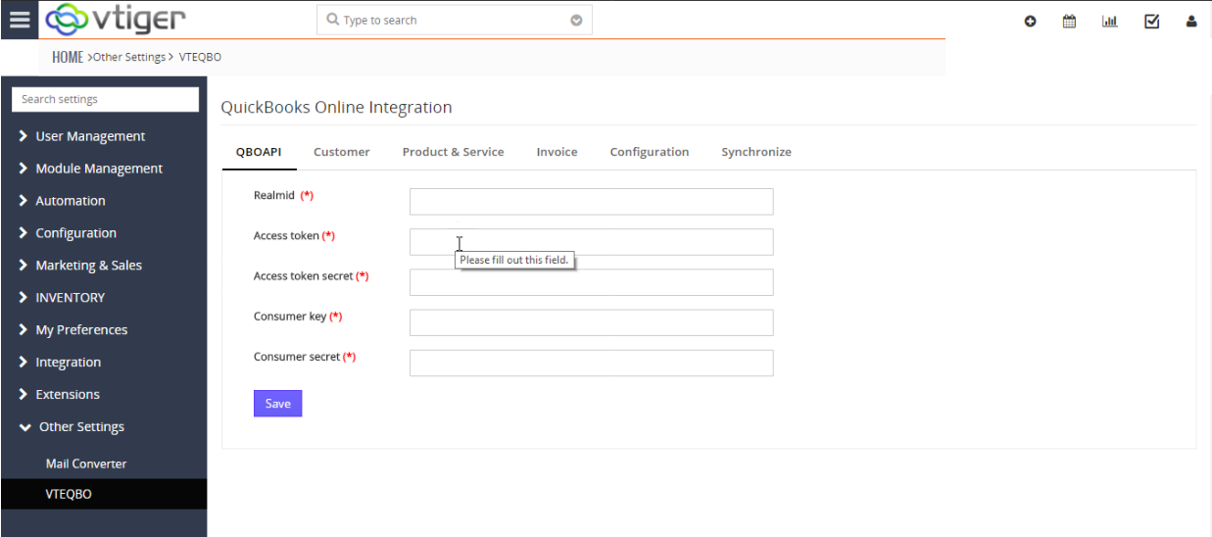Image resolution: width=1212 pixels, height=537 pixels.
Task: Open the calendar icon in top bar
Action: [x=1069, y=21]
